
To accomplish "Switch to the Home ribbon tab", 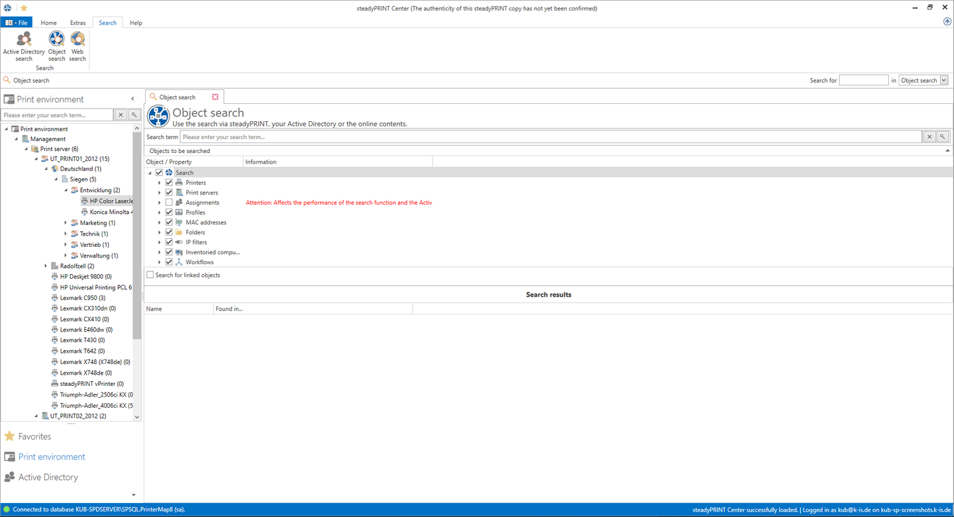I will [48, 23].
